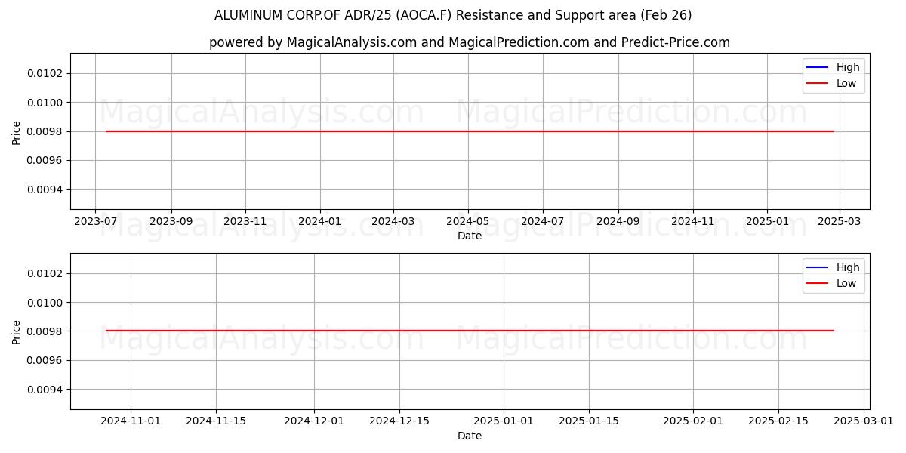
Task: Click the red price line in the top chart
Action: pyautogui.click(x=470, y=131)
